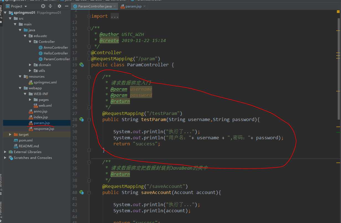
Task: Click the @Controller annotation
Action: [x=106, y=53]
